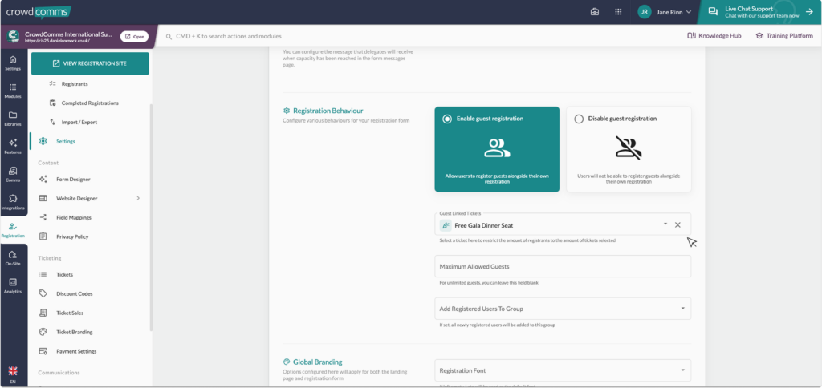Open the Comms section icon

click(13, 174)
